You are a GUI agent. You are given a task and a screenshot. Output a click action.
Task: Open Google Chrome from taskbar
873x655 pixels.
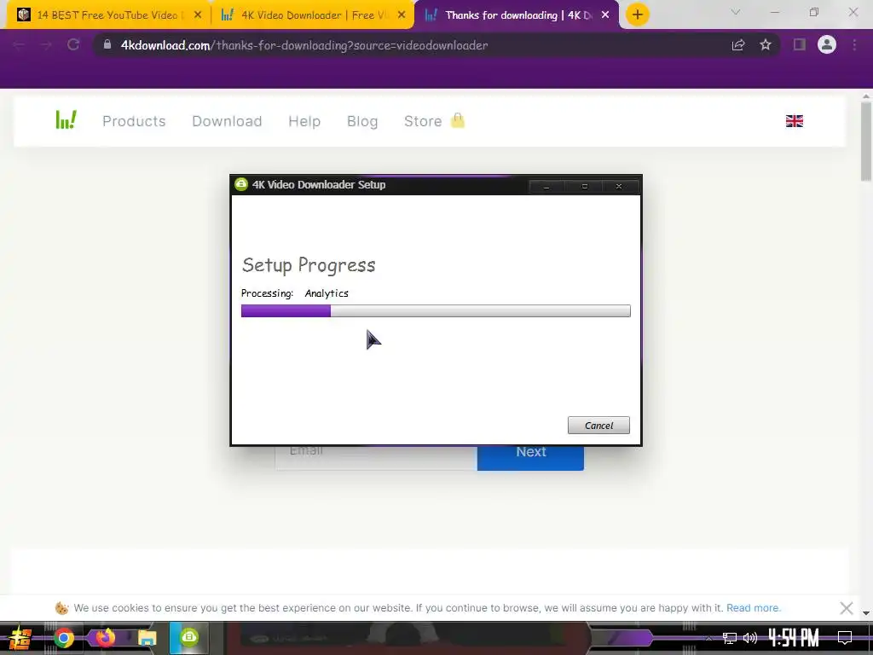63,638
